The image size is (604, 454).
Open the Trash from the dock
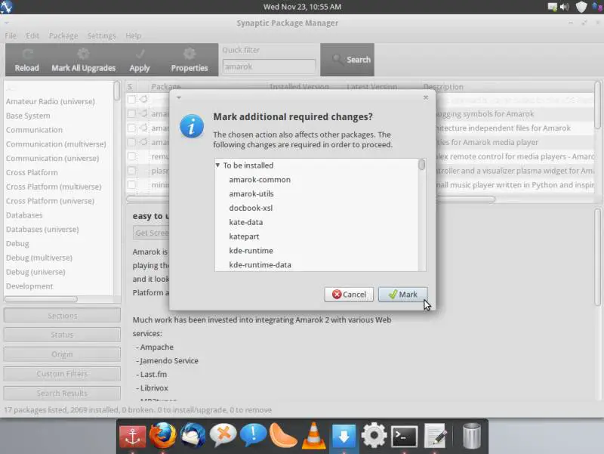click(471, 436)
